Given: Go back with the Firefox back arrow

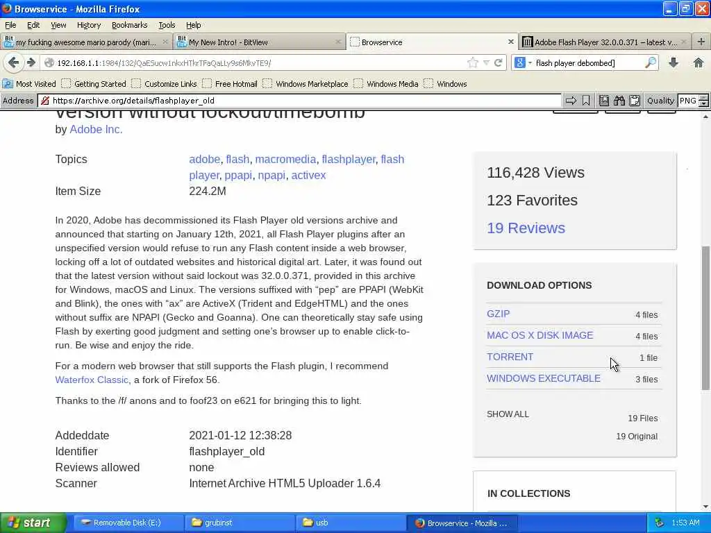Looking at the screenshot, I should click(14, 62).
